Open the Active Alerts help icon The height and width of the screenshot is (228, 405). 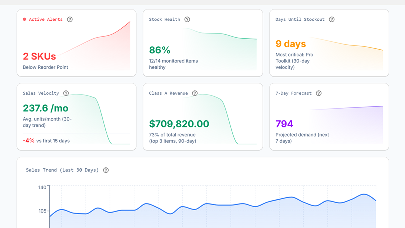(70, 19)
